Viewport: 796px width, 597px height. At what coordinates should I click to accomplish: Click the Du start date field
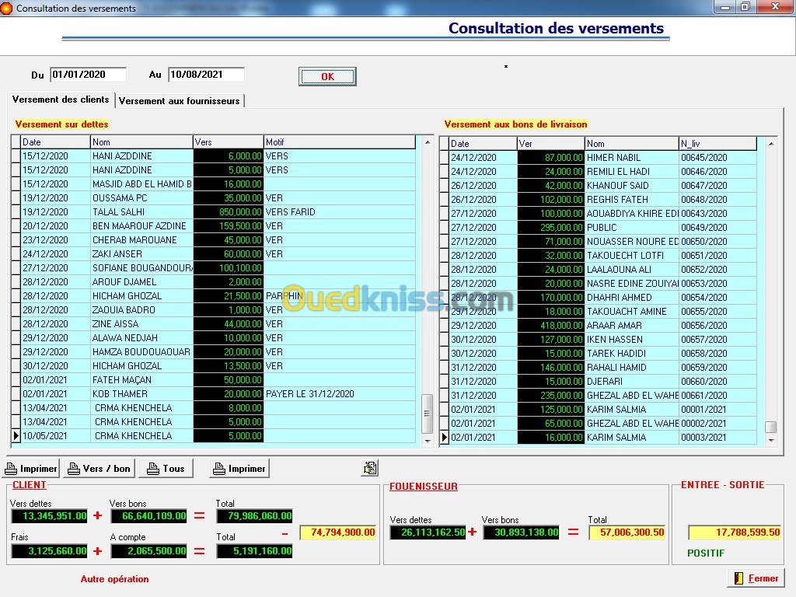[x=88, y=75]
